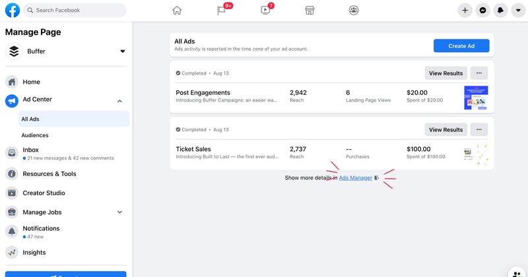Click the Facebook logo icon
This screenshot has width=528, height=277.
click(12, 11)
